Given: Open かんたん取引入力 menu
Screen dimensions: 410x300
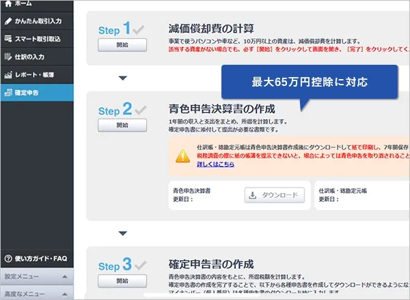Looking at the screenshot, I should click(37, 21).
